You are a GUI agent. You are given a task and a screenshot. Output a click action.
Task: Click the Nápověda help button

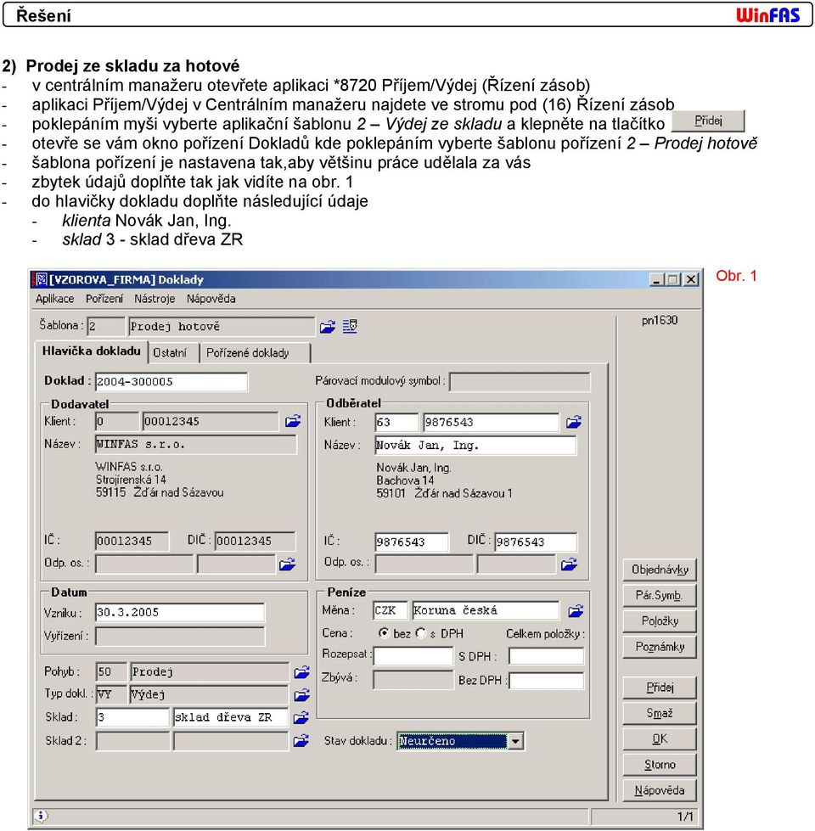660,791
